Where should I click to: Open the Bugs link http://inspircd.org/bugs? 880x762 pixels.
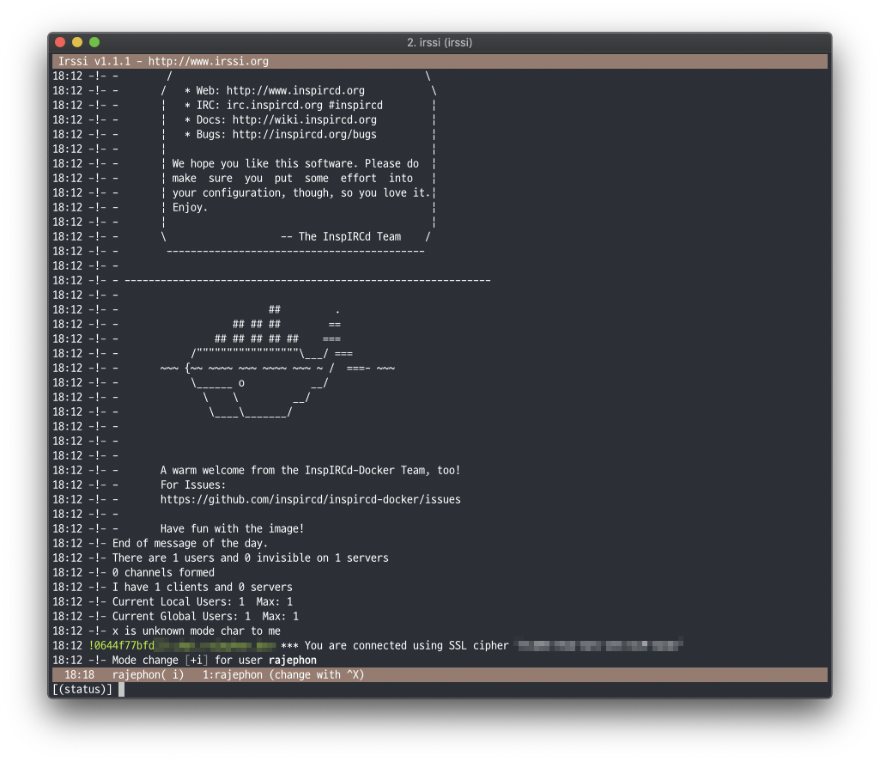click(305, 134)
